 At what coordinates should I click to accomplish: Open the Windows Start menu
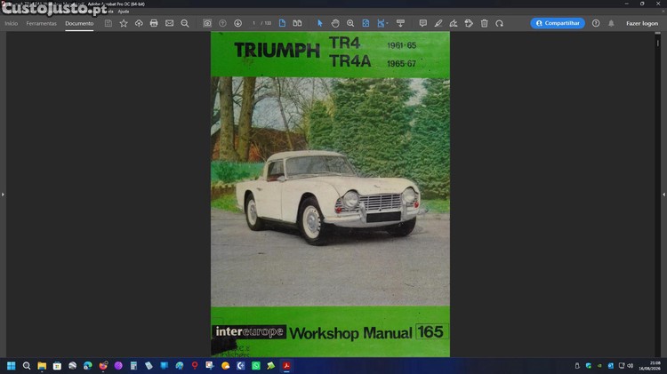click(x=11, y=365)
